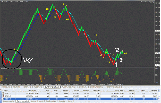161x103 pixels.
Task: Switch to the EURUSD,M5 chart tab
Action: click(6, 87)
